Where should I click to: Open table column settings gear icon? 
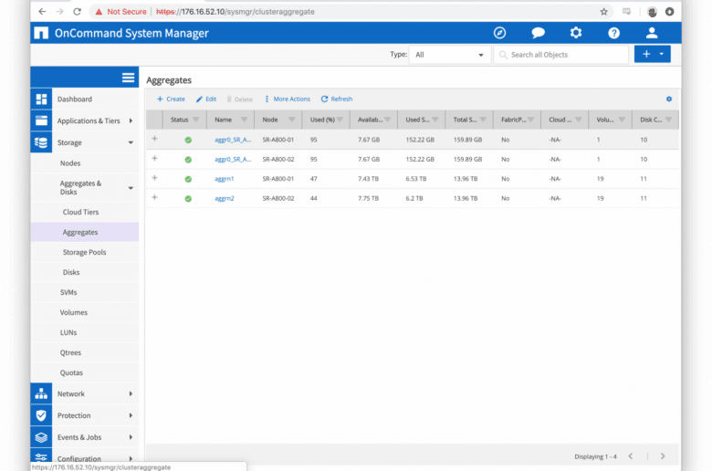[669, 99]
